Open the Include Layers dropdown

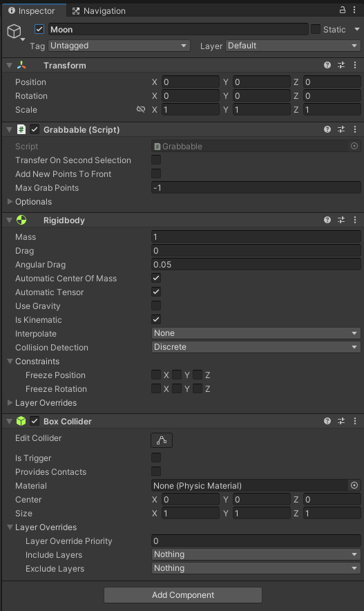256,554
